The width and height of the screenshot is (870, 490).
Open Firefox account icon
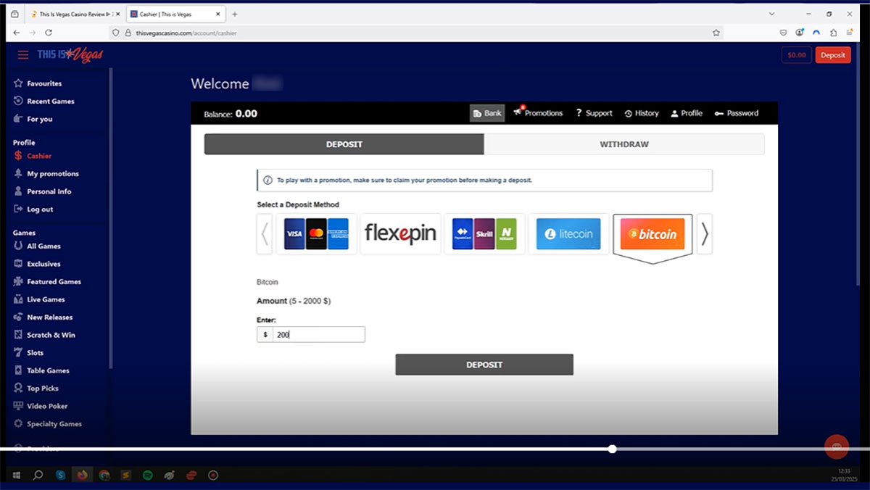800,33
